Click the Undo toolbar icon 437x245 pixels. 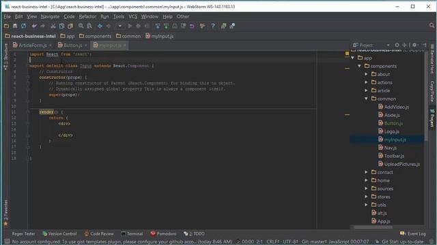click(x=34, y=26)
